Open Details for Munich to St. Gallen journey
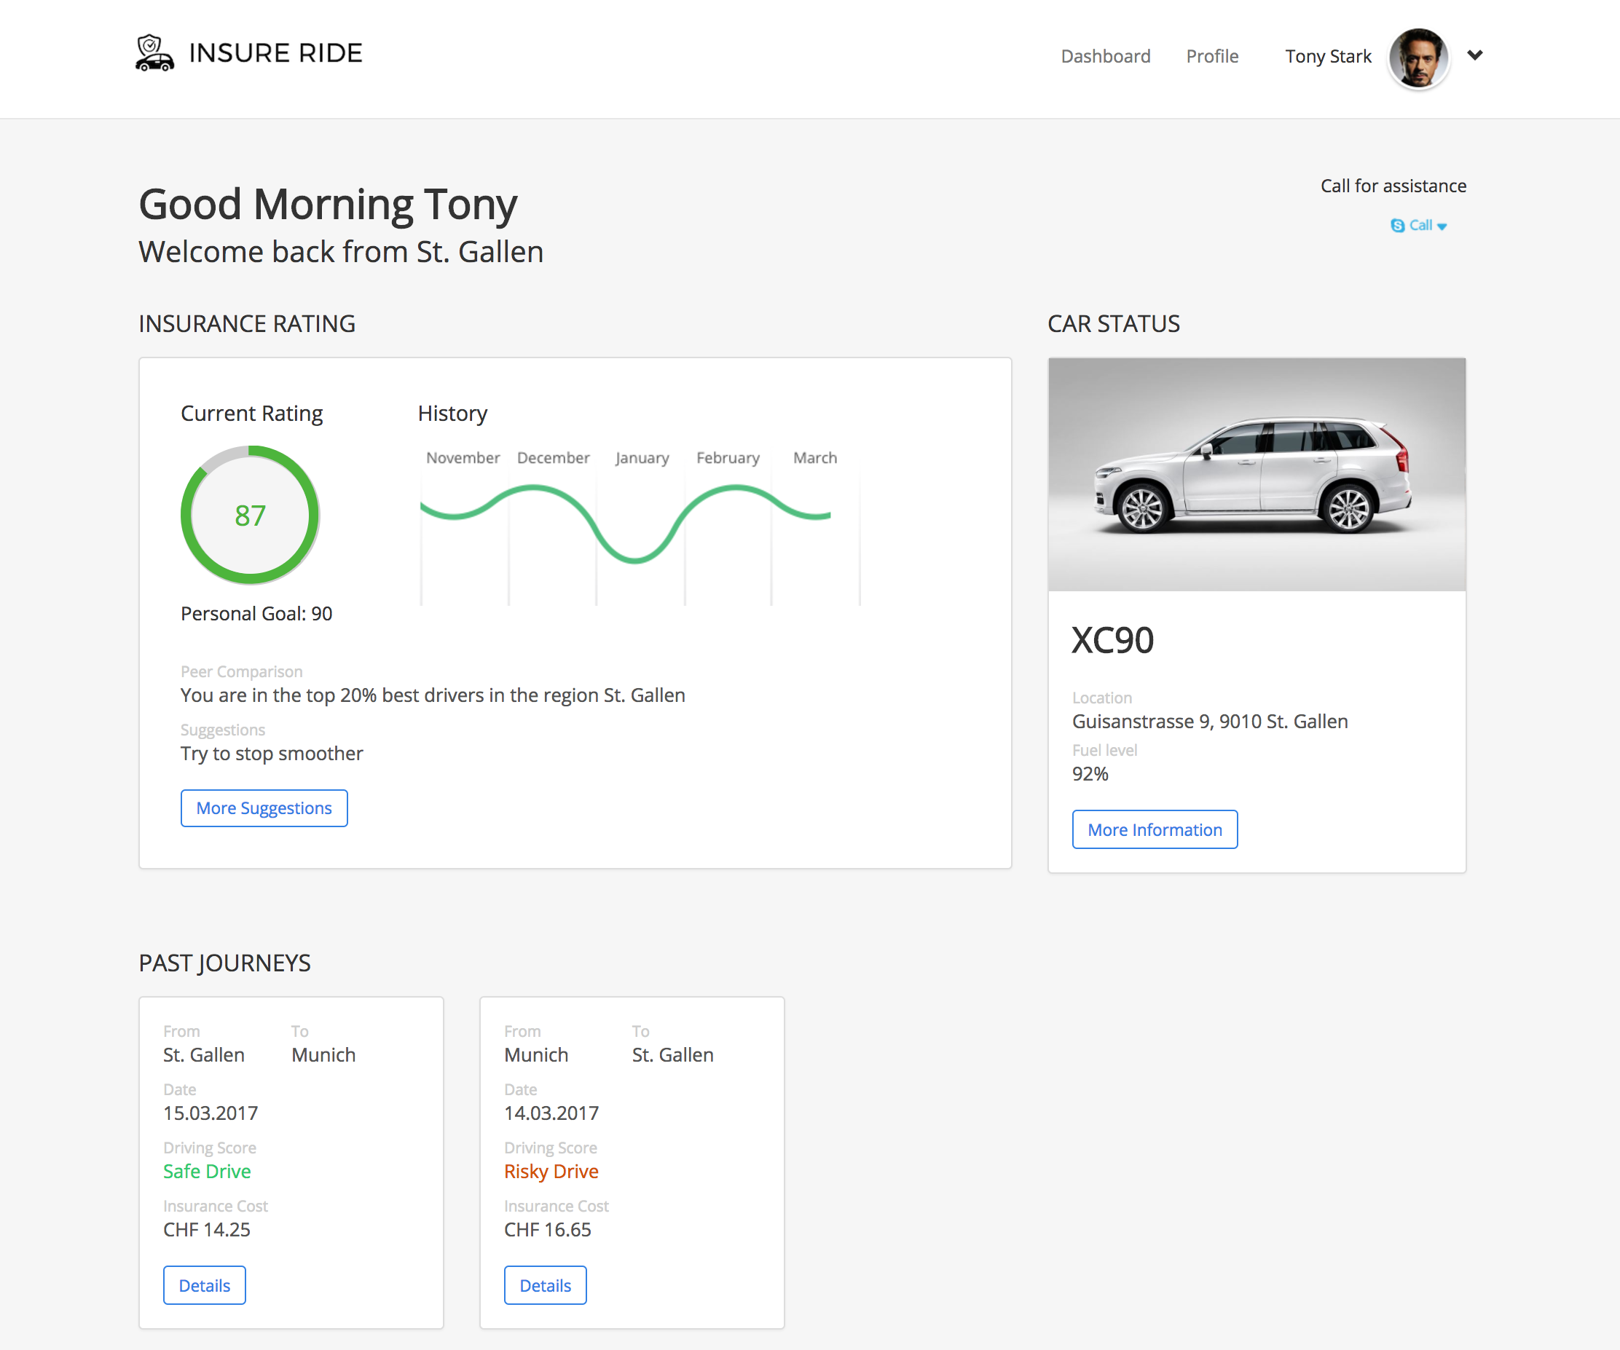The width and height of the screenshot is (1620, 1350). pyautogui.click(x=545, y=1284)
